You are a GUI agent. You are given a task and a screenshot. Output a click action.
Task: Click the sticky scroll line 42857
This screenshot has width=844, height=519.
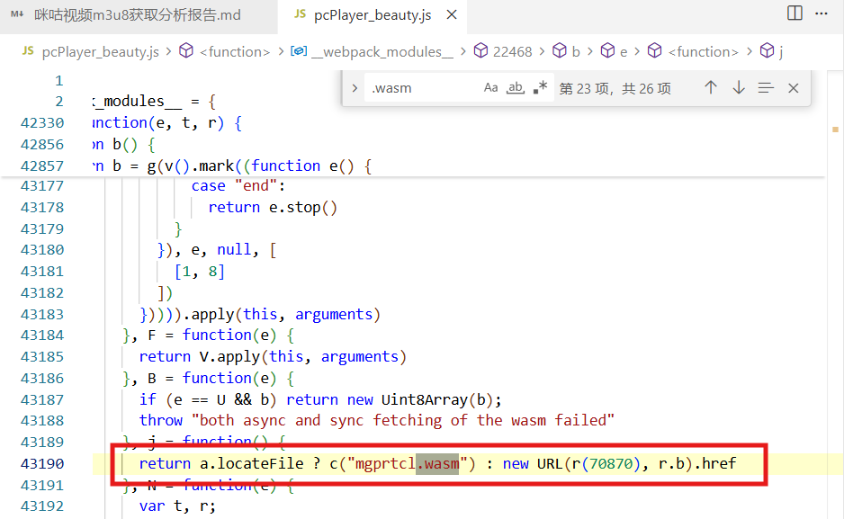tap(412, 166)
